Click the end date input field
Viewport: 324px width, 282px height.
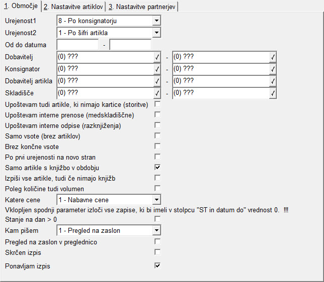130,45
